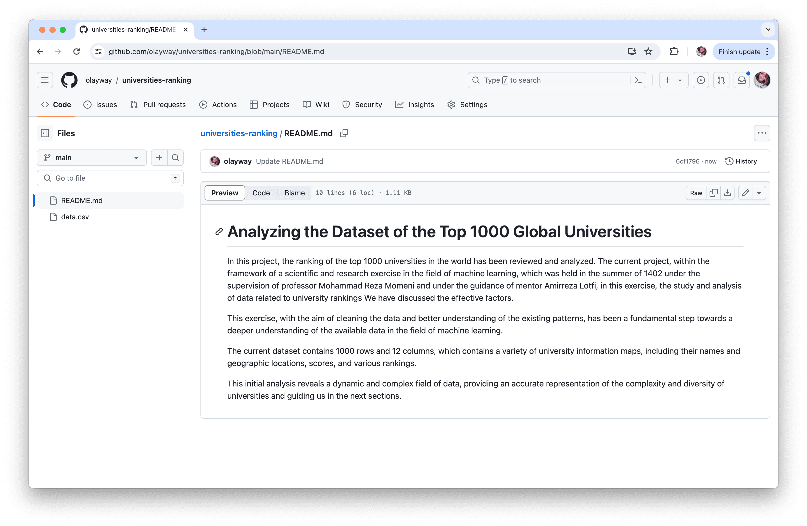
Task: Open the main branch dropdown
Action: click(92, 158)
